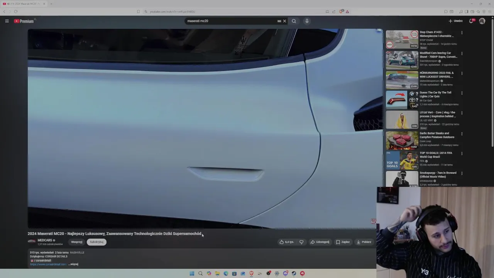Open Brave Shields lion icon
494x278 pixels.
[x=341, y=12]
